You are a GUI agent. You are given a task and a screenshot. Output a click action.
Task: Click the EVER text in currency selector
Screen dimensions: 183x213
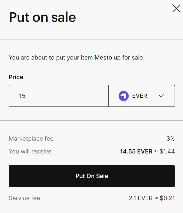click(x=140, y=96)
